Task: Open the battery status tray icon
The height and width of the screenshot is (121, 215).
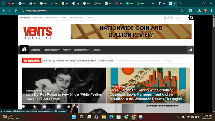Action: pyautogui.click(x=197, y=117)
